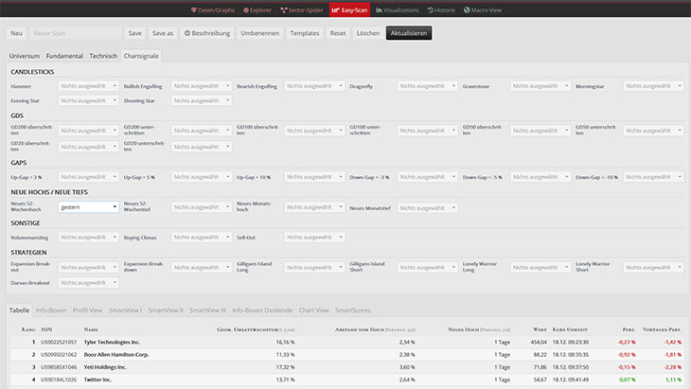The image size is (691, 389).
Task: Open the Sector-Spider view
Action: point(302,10)
